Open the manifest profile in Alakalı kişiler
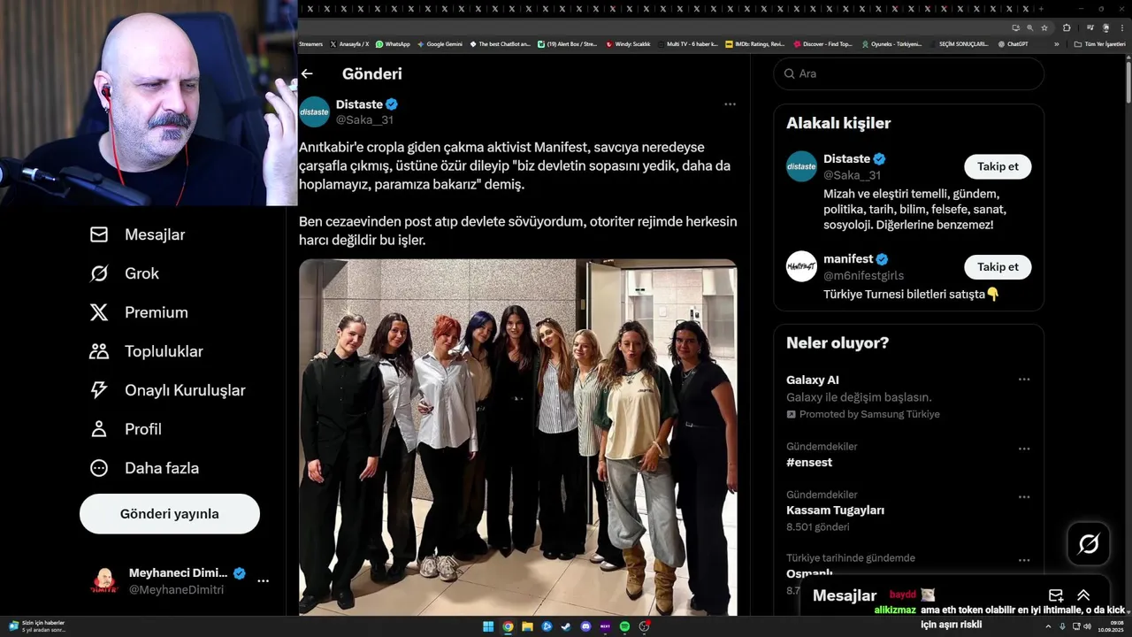 click(x=848, y=259)
